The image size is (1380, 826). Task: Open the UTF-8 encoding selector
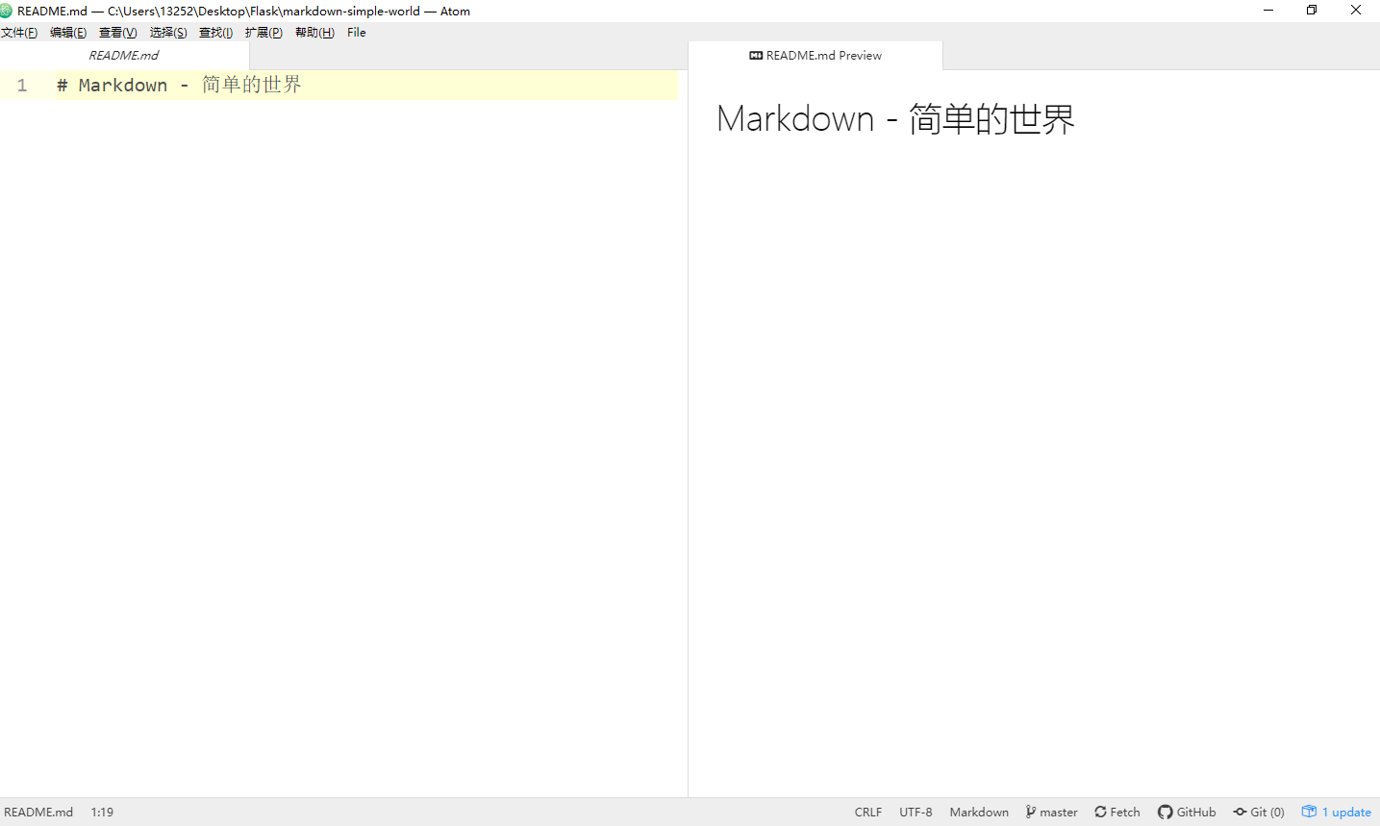(x=916, y=813)
